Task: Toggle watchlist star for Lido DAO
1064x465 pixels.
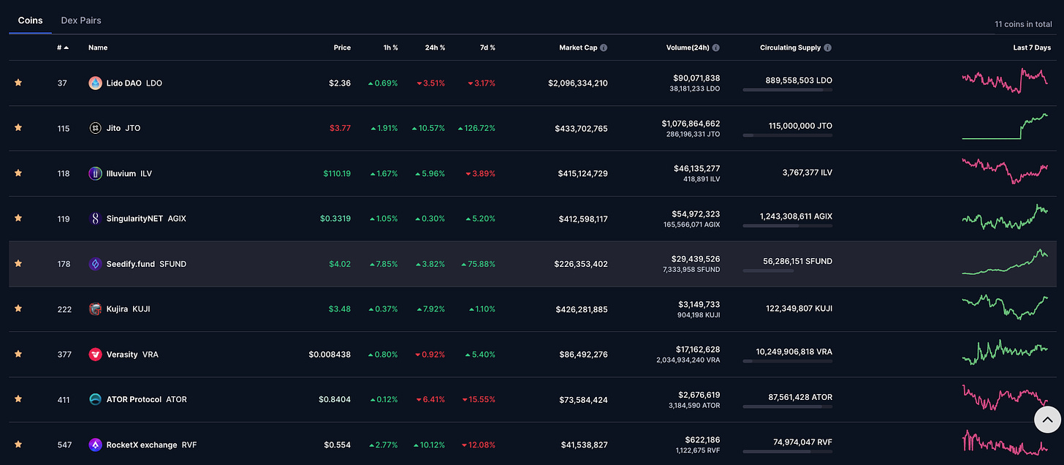Action: coord(18,83)
